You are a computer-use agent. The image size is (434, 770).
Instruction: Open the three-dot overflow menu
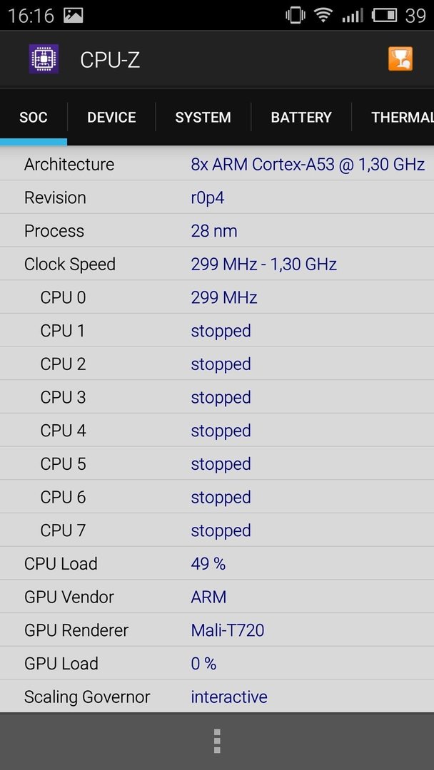click(217, 741)
